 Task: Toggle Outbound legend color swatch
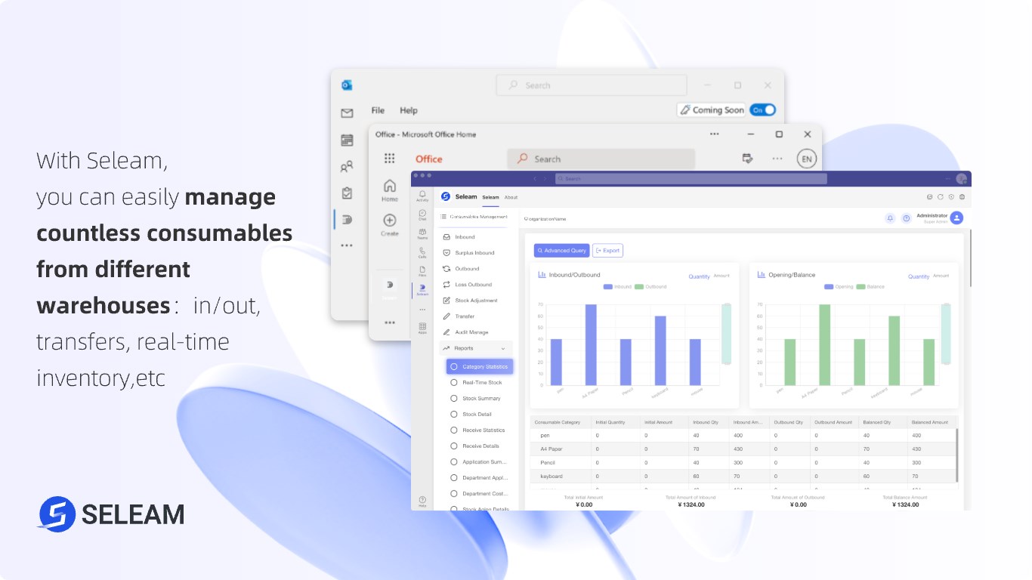pos(639,287)
